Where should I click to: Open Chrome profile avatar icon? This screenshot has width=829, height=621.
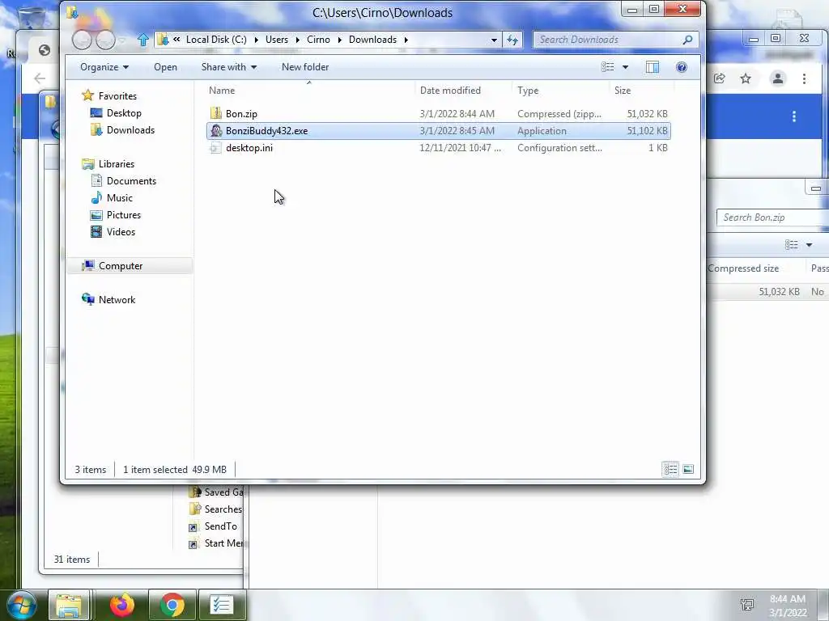[778, 78]
